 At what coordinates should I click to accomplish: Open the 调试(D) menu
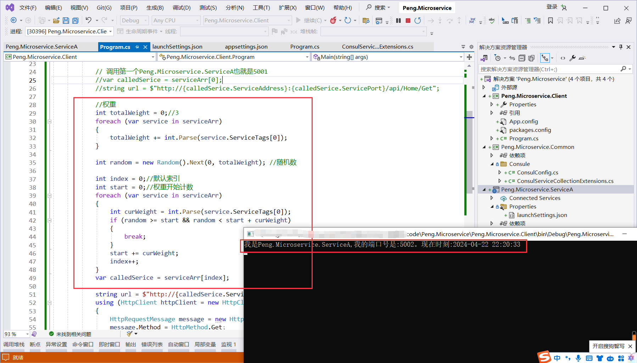click(181, 7)
